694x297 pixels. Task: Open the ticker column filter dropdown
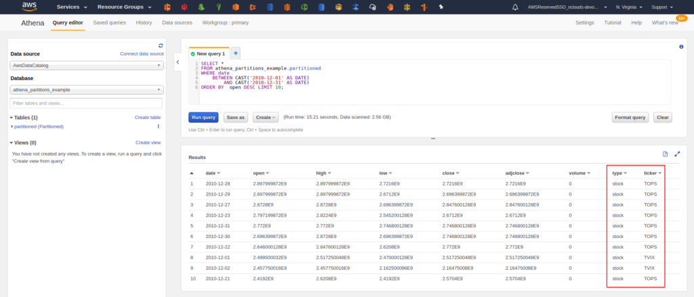pos(660,173)
